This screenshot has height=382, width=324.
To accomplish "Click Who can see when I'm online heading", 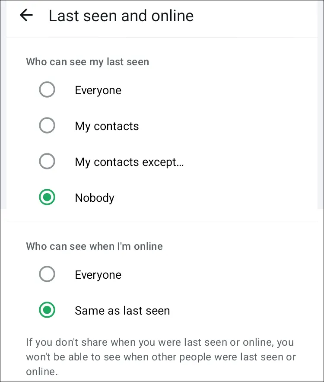I will tap(94, 246).
